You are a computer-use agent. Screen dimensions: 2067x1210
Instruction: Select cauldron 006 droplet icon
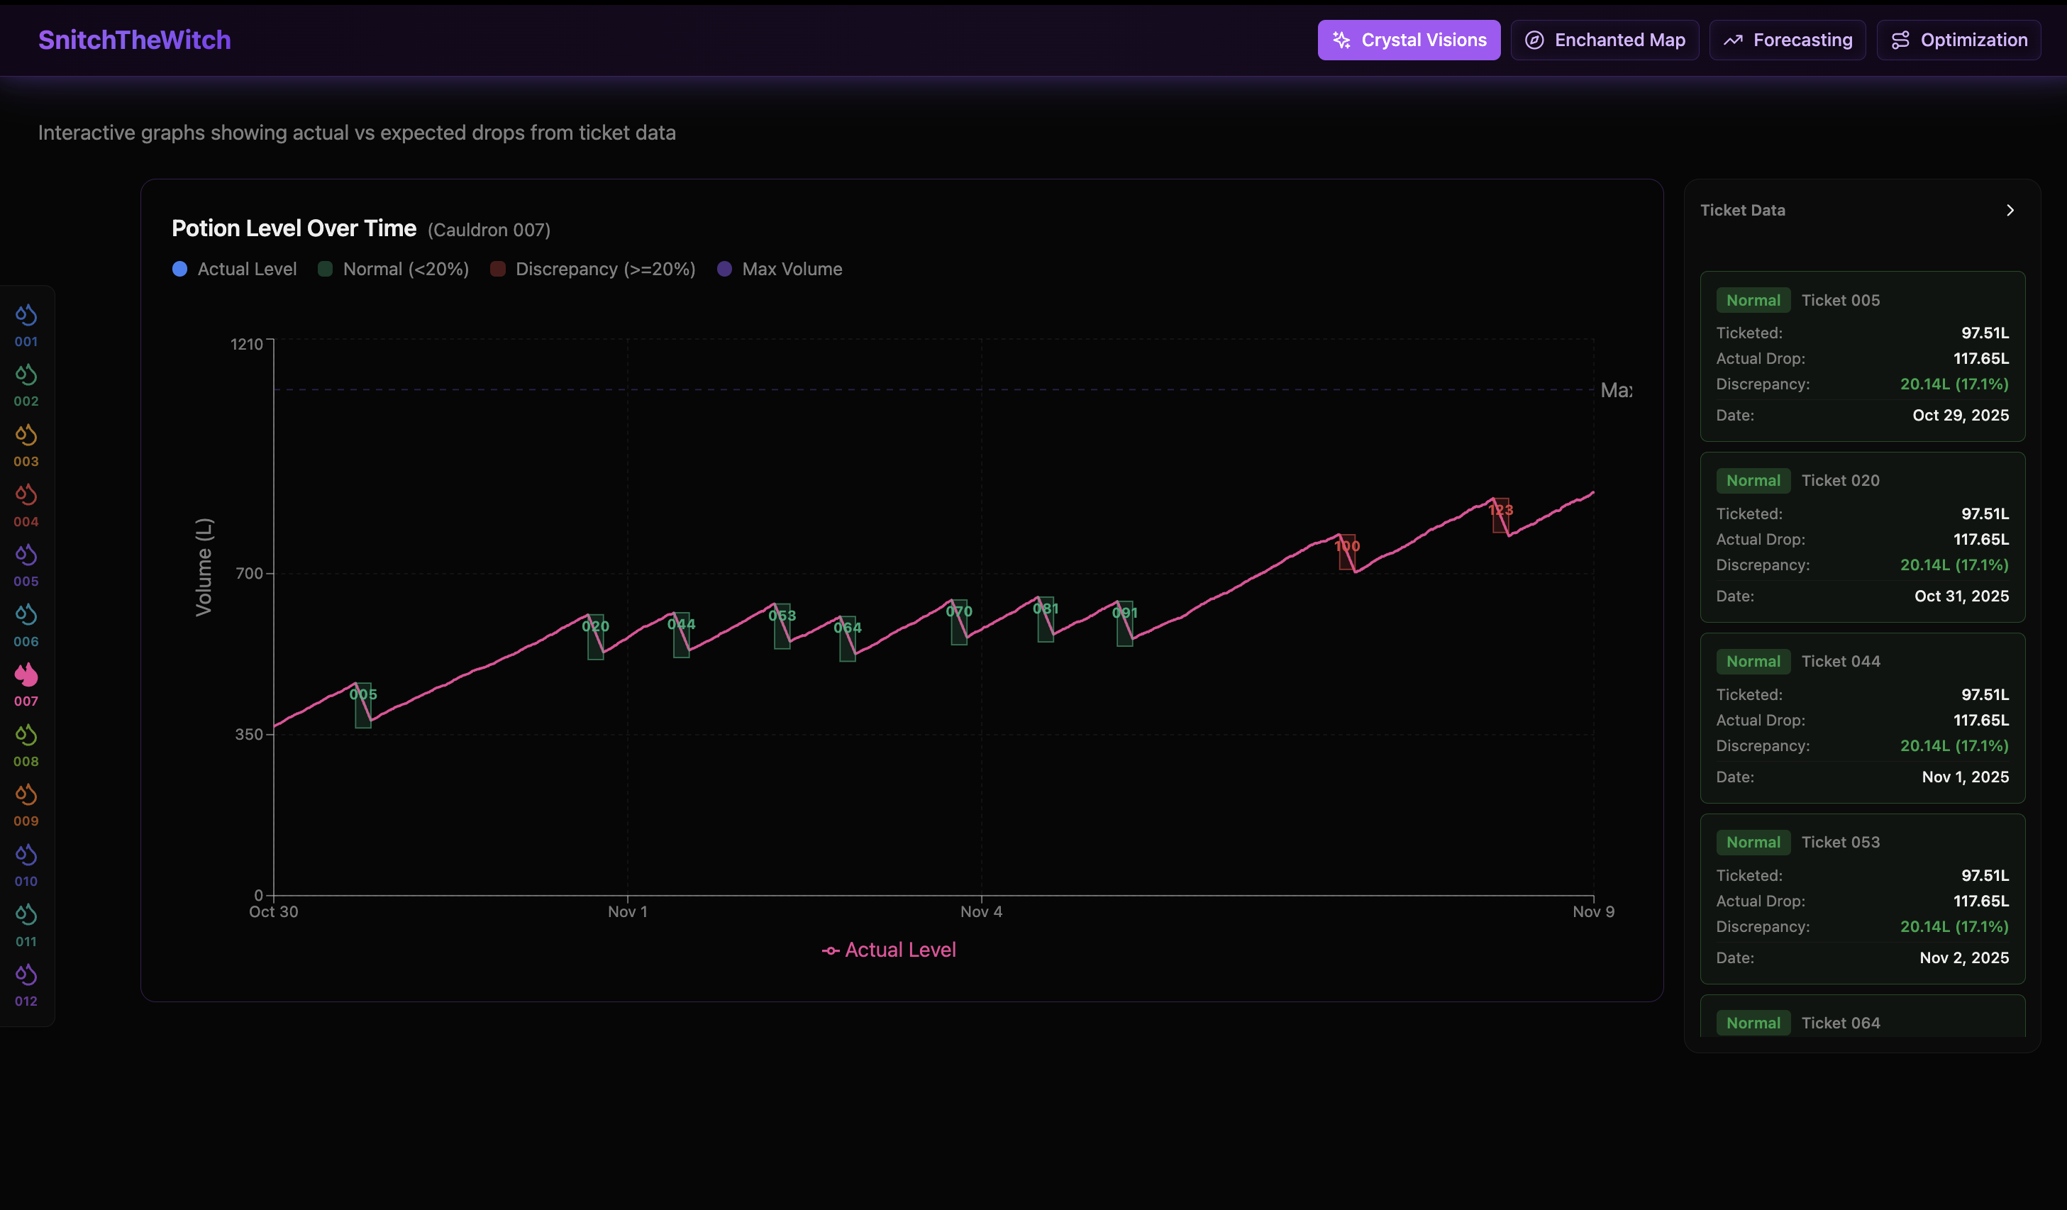(x=26, y=614)
